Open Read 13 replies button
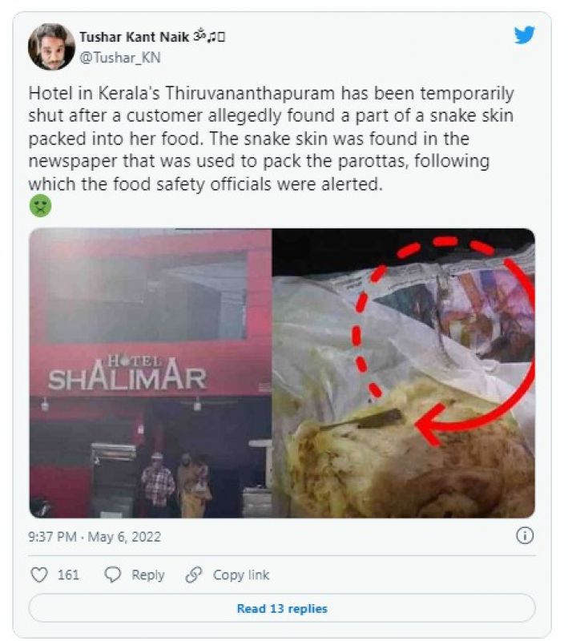 (x=282, y=608)
